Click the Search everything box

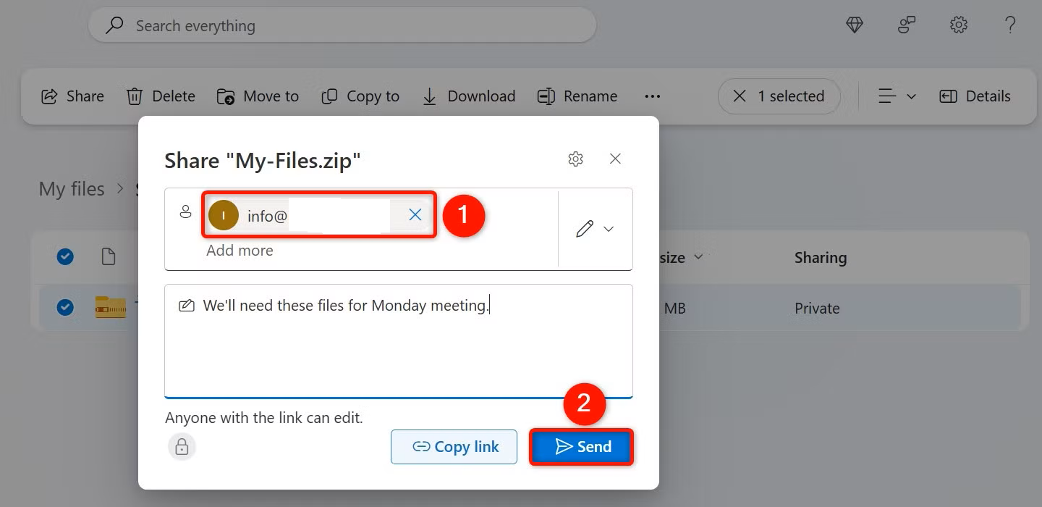point(342,26)
